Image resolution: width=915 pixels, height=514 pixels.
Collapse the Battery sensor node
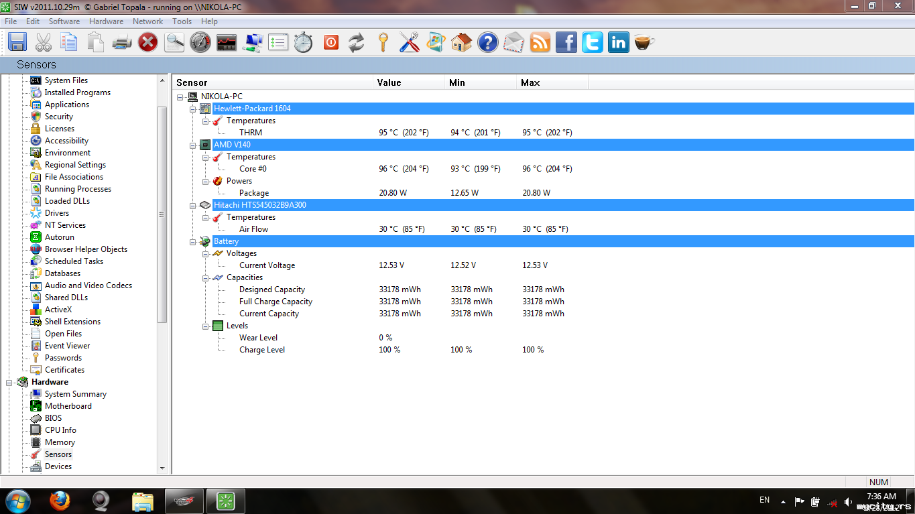(193, 241)
